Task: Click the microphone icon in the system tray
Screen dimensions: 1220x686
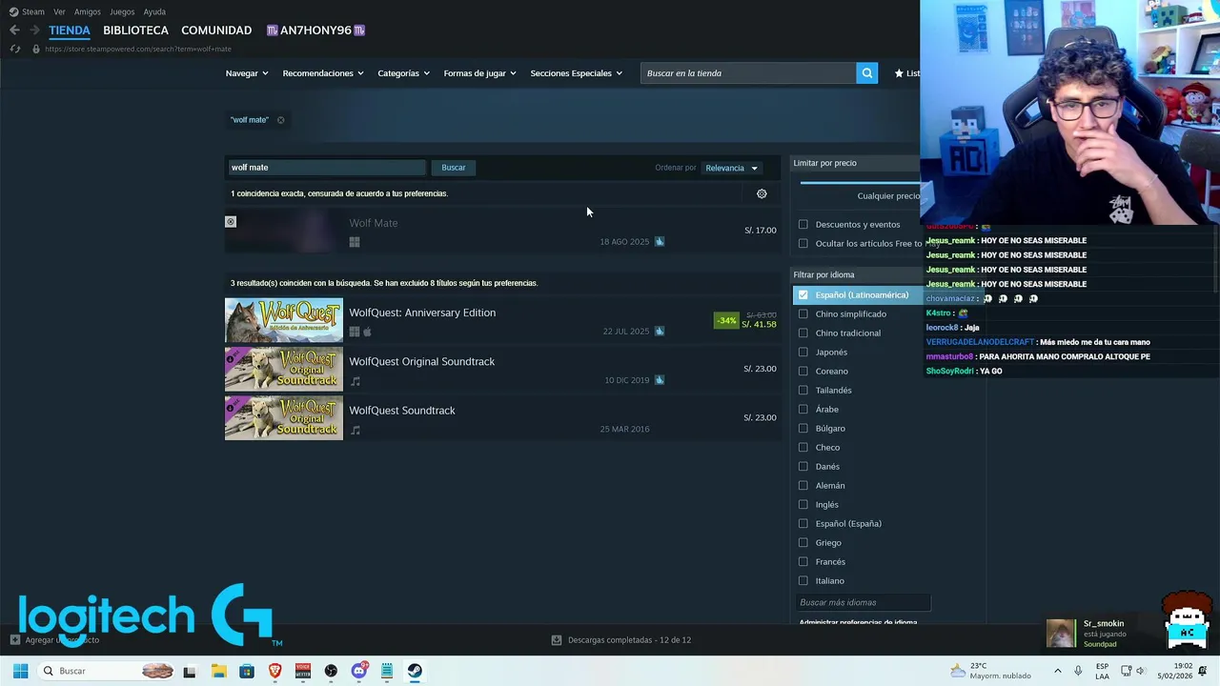Action: 1078,671
